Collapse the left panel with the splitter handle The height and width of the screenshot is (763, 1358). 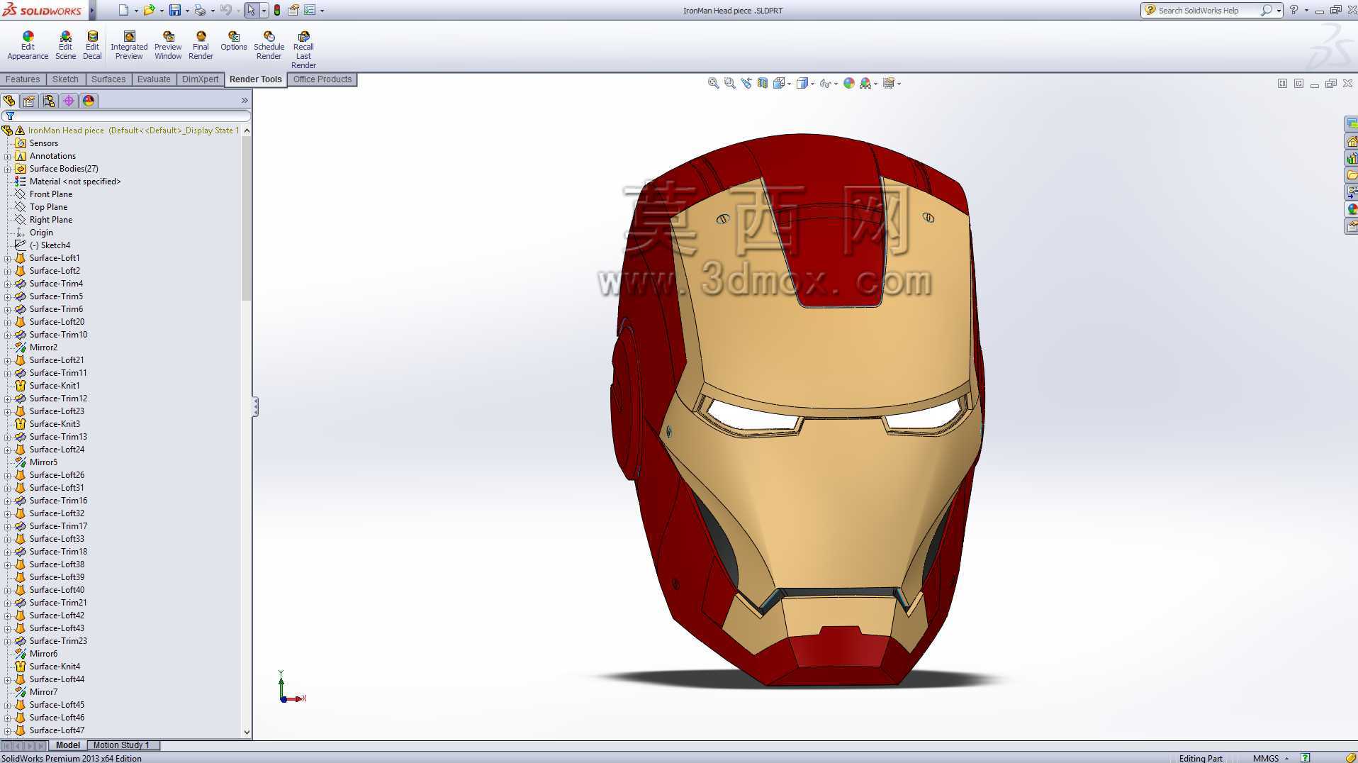255,406
